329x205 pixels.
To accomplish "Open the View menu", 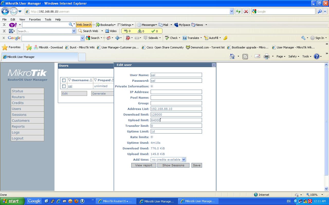I will (x=22, y=19).
